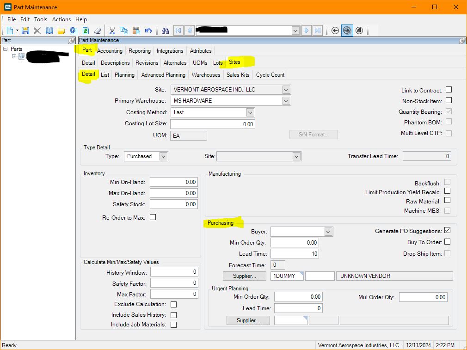467x350 pixels.
Task: Click the green Refresh toolbar icon
Action: point(86,31)
